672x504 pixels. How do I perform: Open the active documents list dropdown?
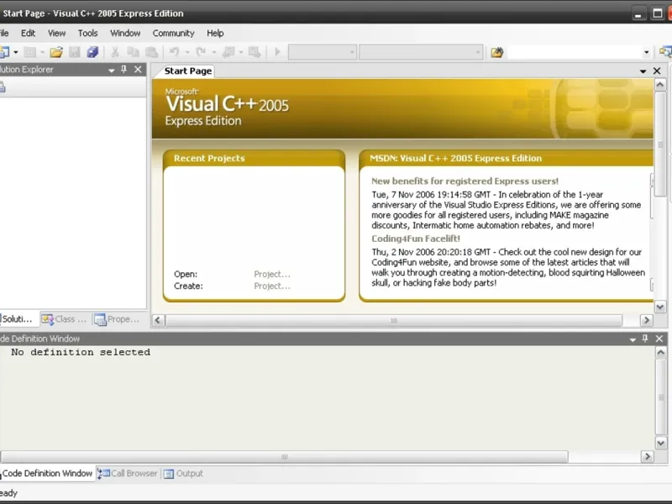pyautogui.click(x=643, y=71)
